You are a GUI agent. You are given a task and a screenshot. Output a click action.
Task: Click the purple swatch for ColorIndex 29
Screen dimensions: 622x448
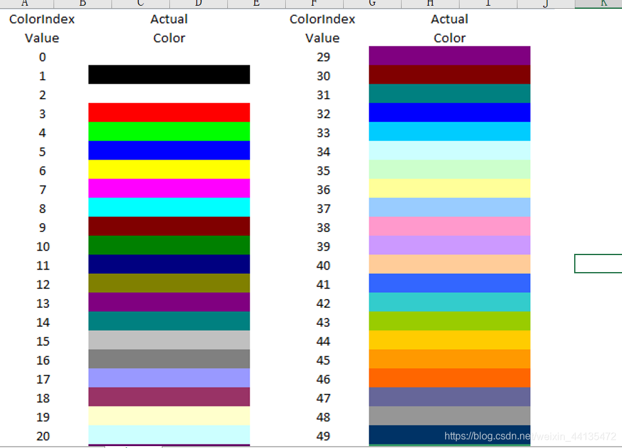coord(450,56)
